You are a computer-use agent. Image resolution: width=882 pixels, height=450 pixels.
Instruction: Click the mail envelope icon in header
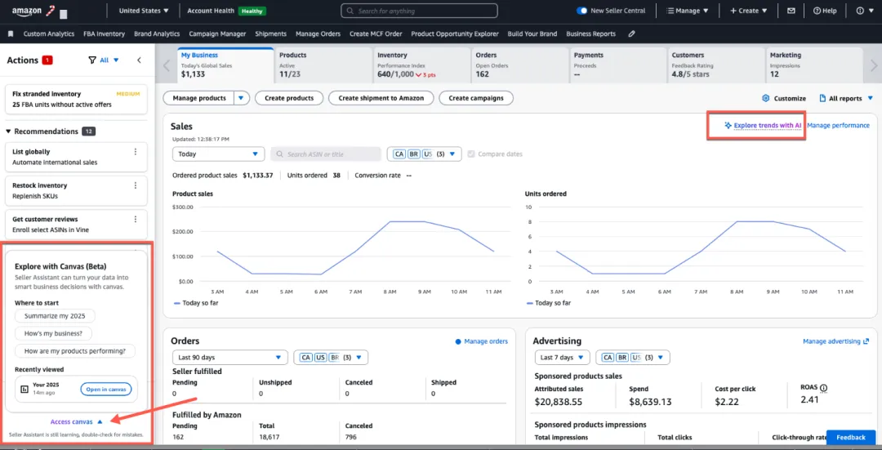[x=791, y=11]
